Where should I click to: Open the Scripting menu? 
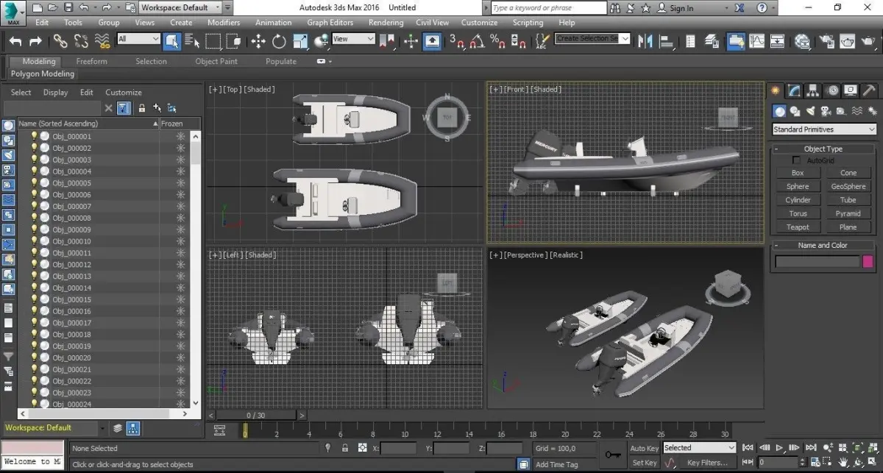[528, 23]
